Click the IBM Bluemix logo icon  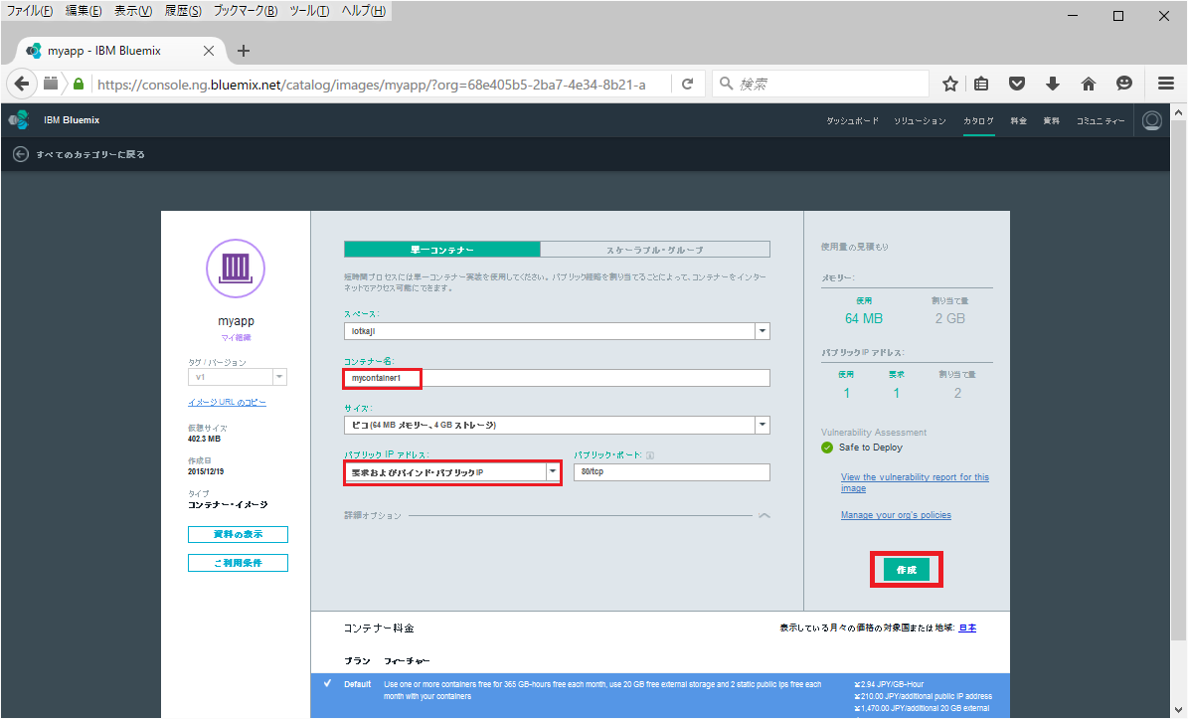click(x=19, y=119)
